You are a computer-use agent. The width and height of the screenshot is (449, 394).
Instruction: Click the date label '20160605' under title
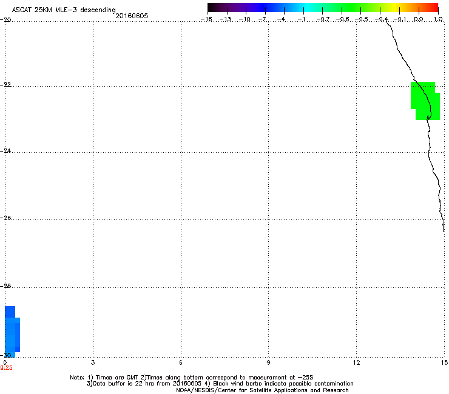[132, 16]
